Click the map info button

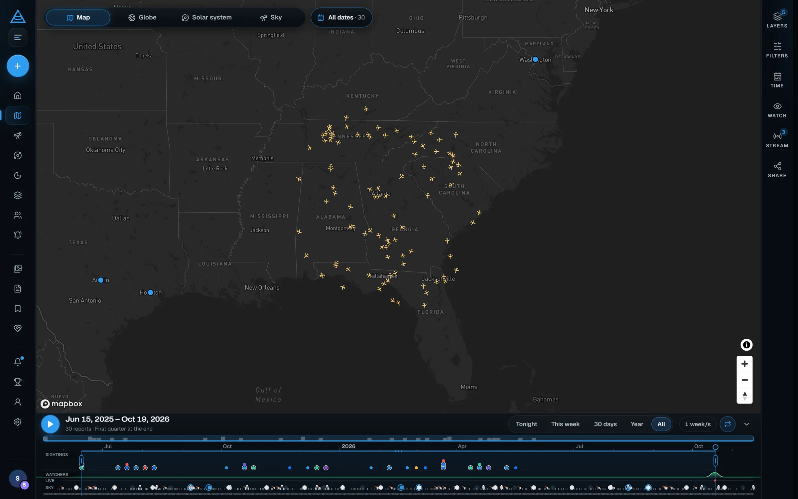click(x=746, y=345)
